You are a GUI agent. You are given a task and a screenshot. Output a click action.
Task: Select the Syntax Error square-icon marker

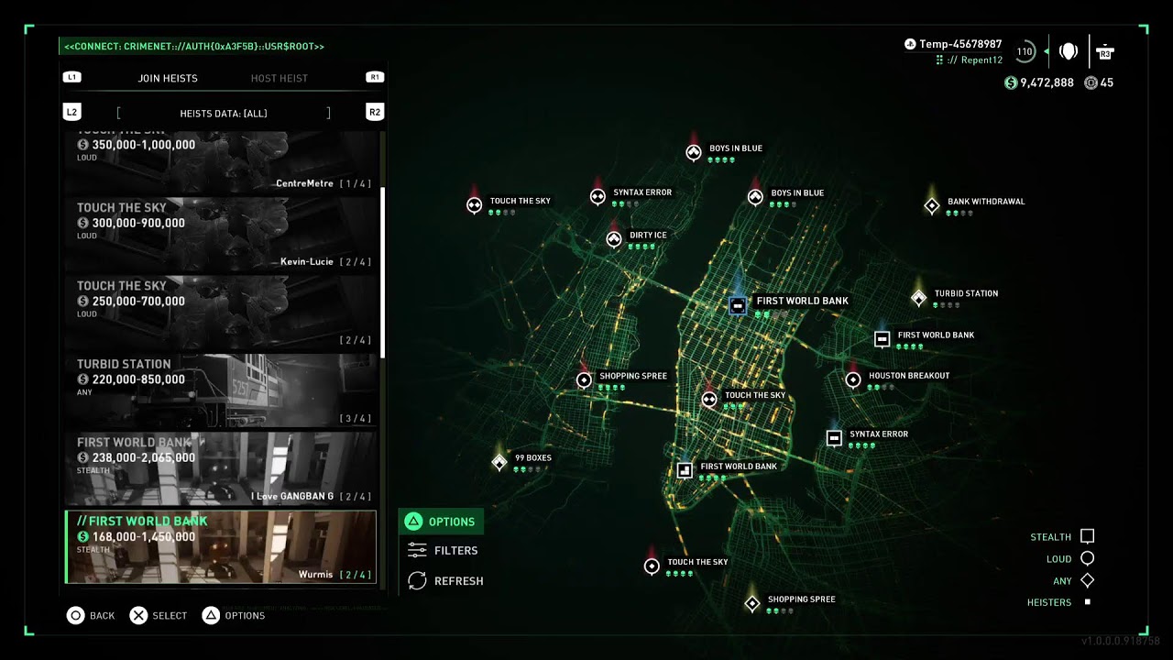click(x=834, y=438)
